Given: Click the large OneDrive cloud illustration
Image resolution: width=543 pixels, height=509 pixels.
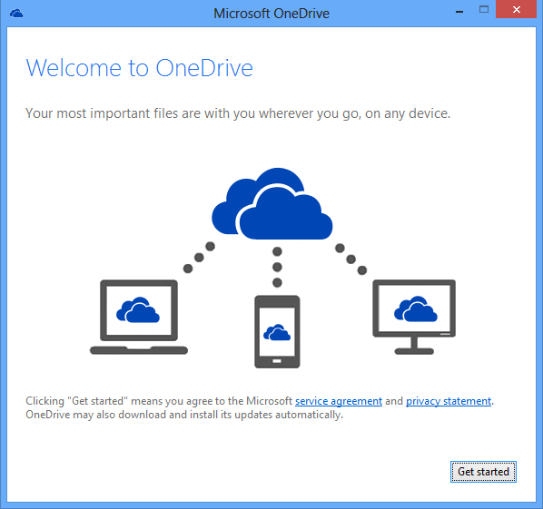Looking at the screenshot, I should (272, 204).
